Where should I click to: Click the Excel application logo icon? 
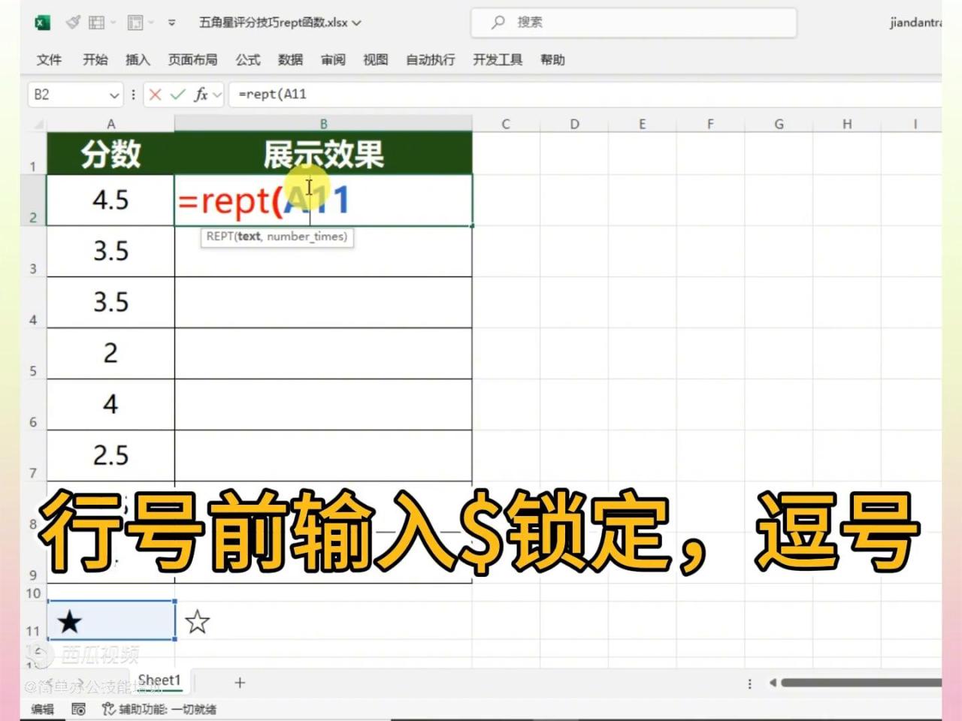[42, 23]
